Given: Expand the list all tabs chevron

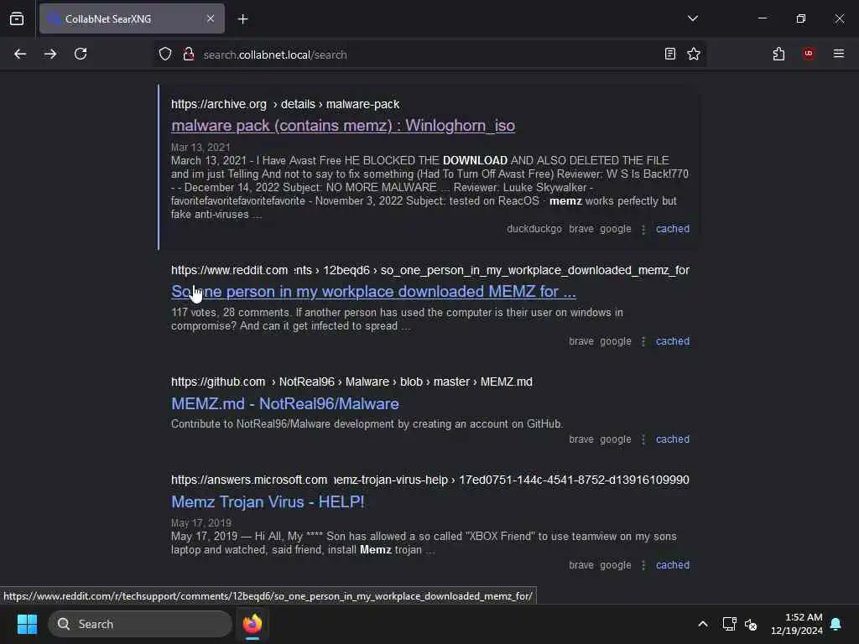Looking at the screenshot, I should pos(692,18).
